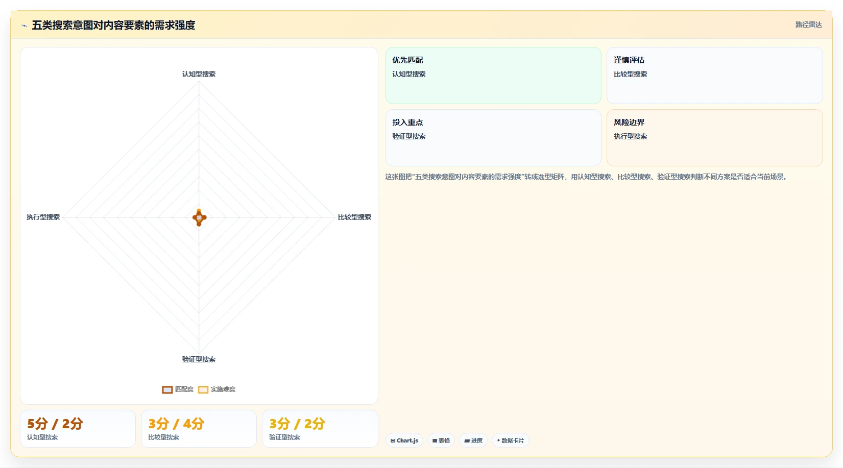Toggle the 实施难度 legend swatch
The image size is (843, 468).
tap(203, 389)
